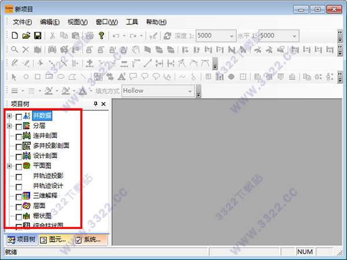347x260 pixels.
Task: Click the magnifier zoom icon
Action: tap(15, 50)
